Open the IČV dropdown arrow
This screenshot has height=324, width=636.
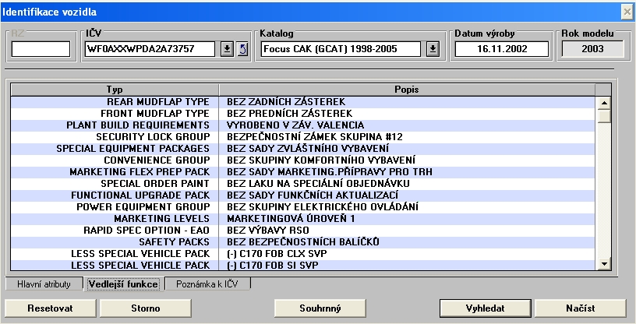click(x=227, y=50)
